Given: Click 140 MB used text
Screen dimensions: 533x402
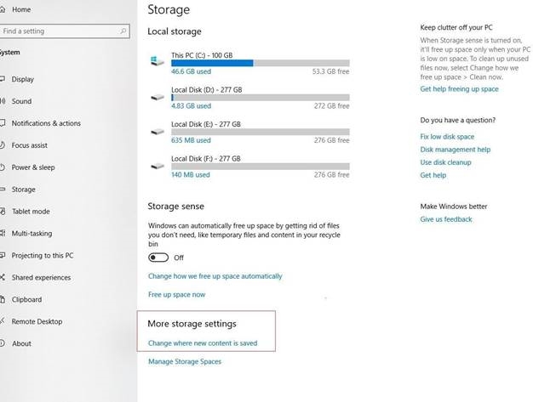Looking at the screenshot, I should [x=191, y=175].
